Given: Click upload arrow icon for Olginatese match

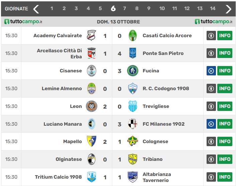Looking at the screenshot, I should [211, 159].
